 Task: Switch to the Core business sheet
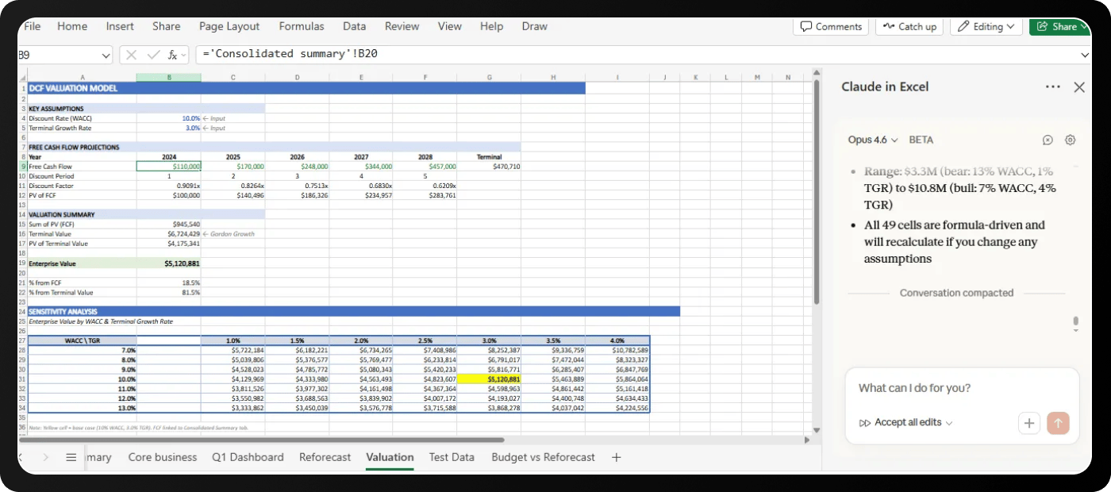163,457
